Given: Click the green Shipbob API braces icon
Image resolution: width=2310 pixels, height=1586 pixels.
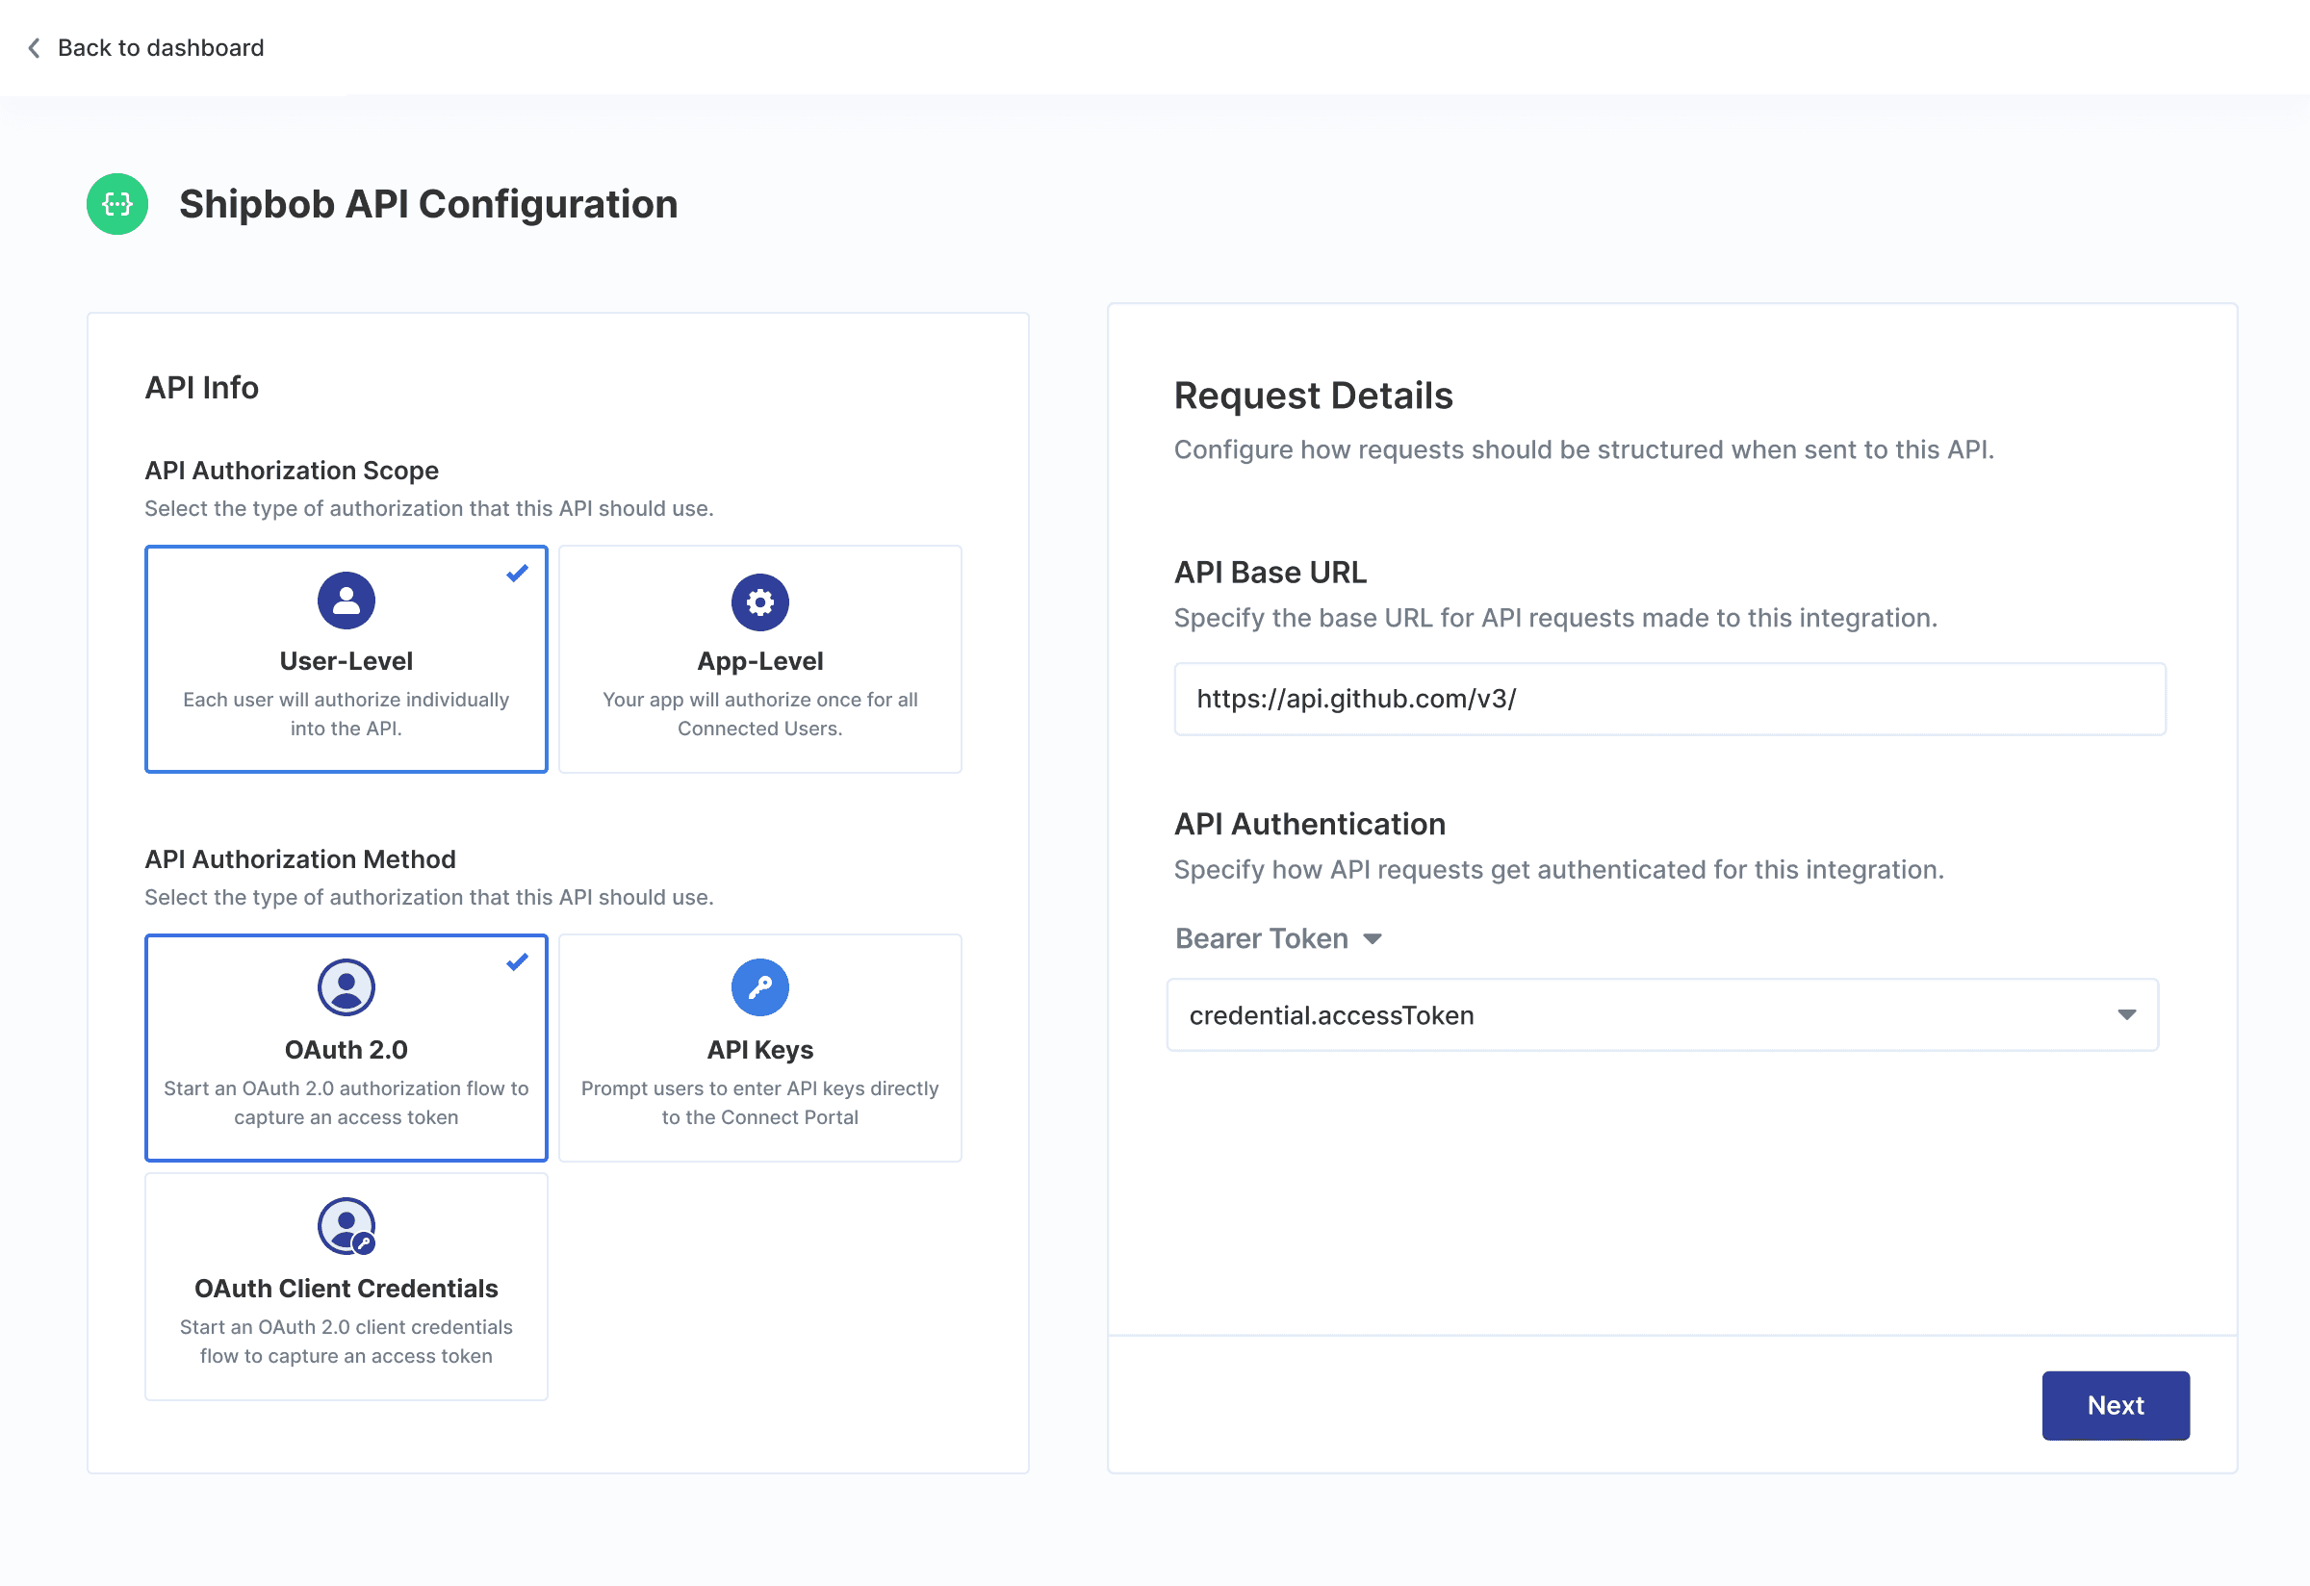Looking at the screenshot, I should click(x=117, y=204).
